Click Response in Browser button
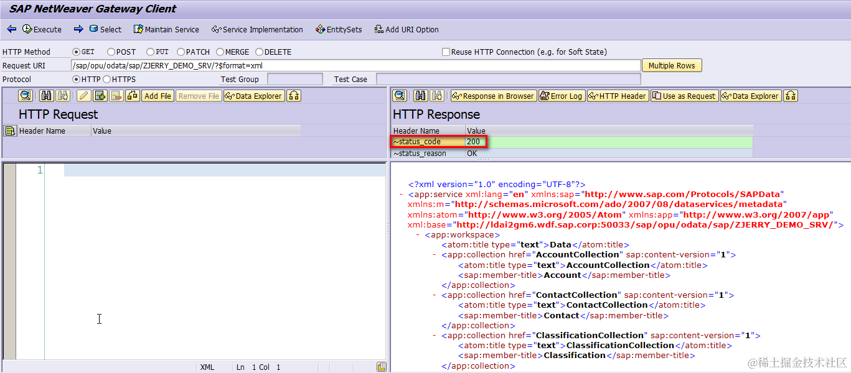The width and height of the screenshot is (851, 373). (x=494, y=96)
